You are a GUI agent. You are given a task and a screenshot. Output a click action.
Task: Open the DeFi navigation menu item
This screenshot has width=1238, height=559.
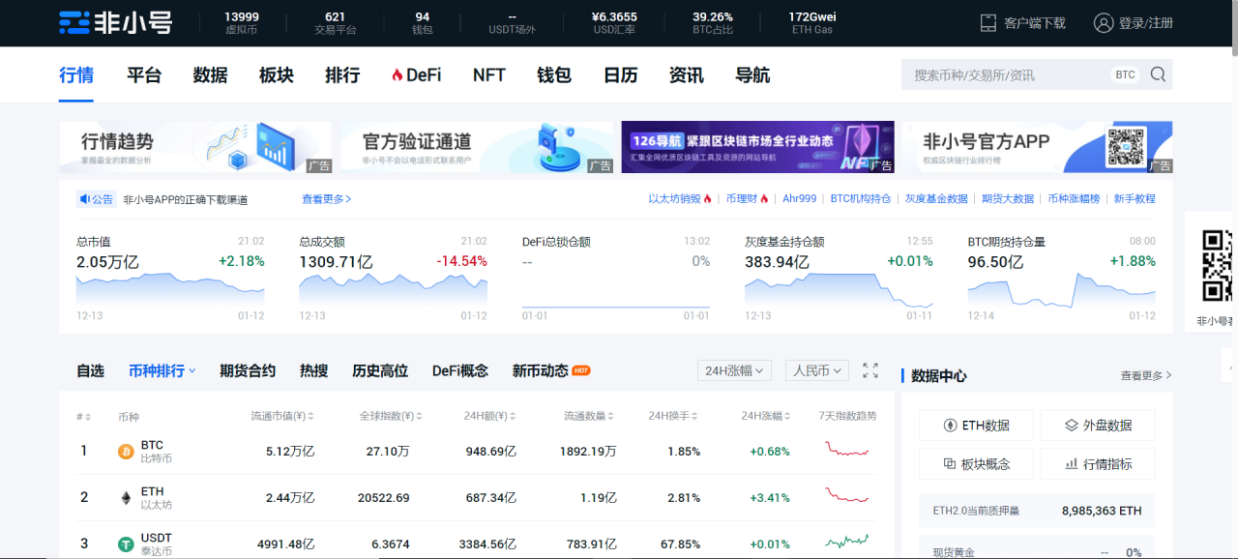[x=416, y=74]
